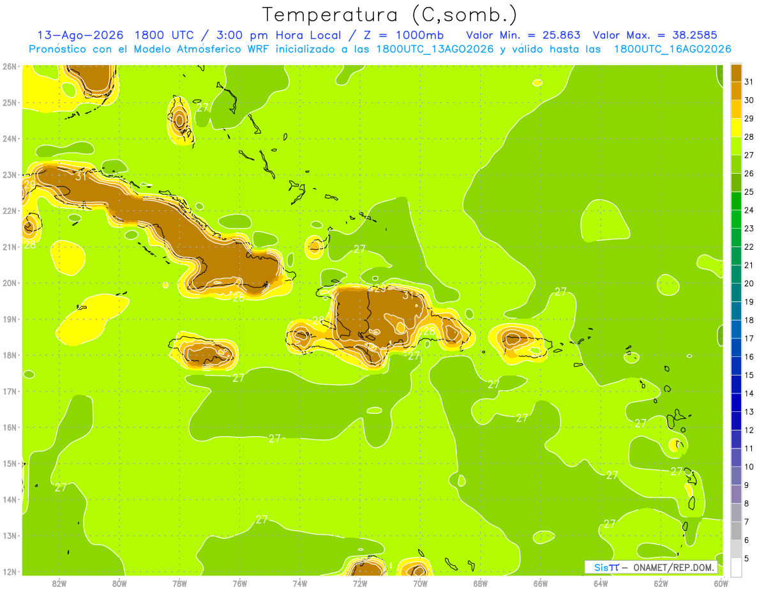Click the 15N latitude label
The image size is (766, 592).
(x=9, y=463)
